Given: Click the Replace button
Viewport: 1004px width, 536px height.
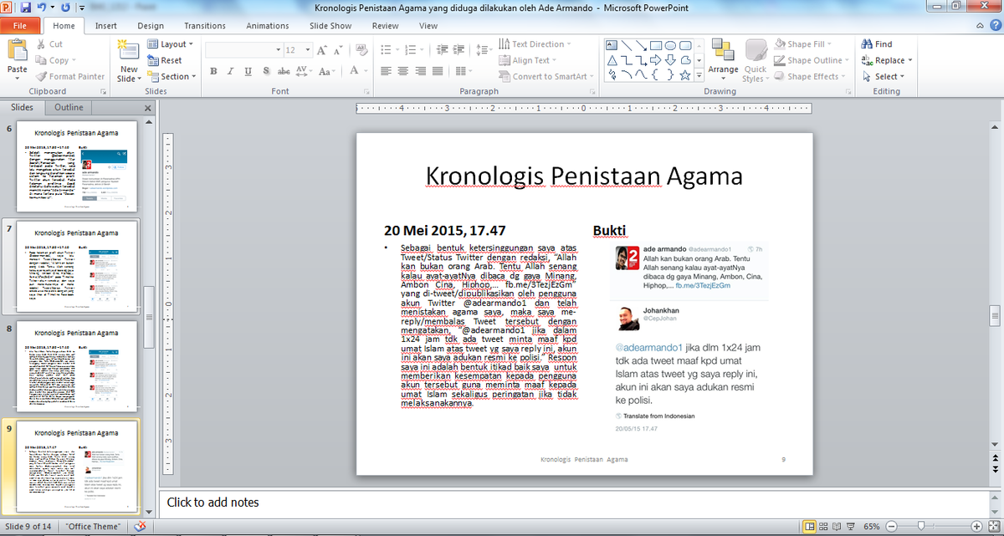Looking at the screenshot, I should 888,60.
